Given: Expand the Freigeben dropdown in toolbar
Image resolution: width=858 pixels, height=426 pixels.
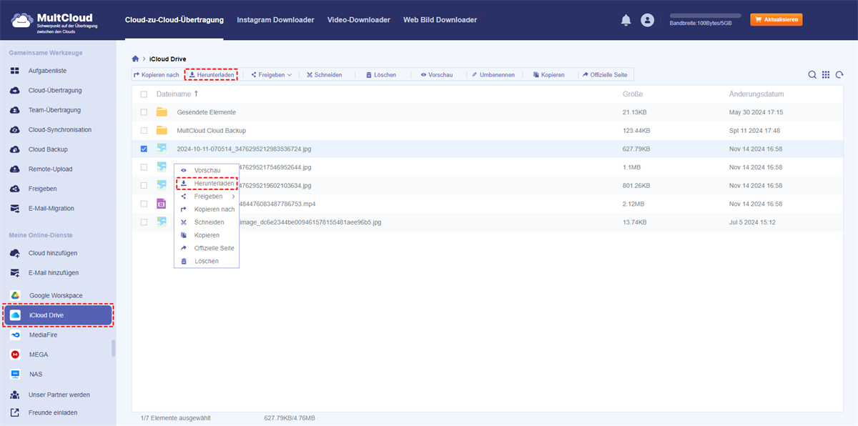Looking at the screenshot, I should (x=272, y=75).
